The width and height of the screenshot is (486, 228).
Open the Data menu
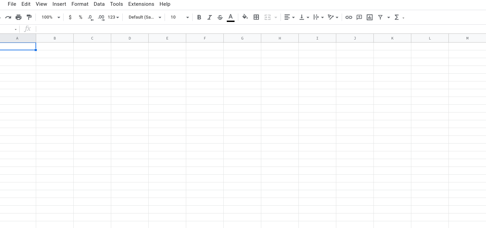(99, 4)
